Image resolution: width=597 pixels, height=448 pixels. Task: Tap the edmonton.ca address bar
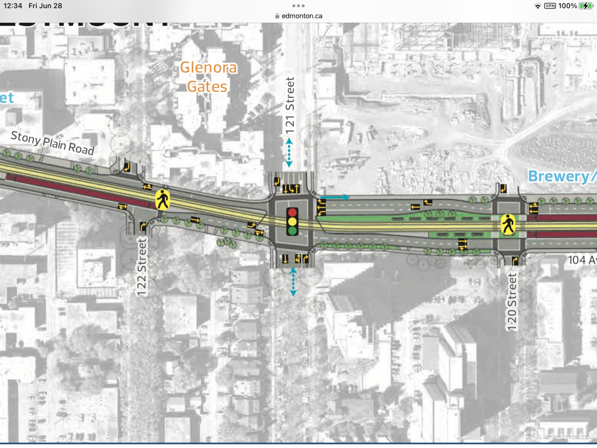tap(301, 16)
